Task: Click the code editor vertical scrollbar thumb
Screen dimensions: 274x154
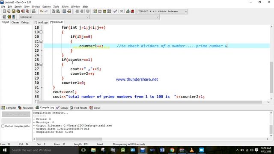Action: click(x=271, y=77)
